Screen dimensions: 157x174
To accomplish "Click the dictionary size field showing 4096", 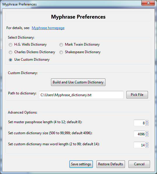I will click(x=140, y=134).
